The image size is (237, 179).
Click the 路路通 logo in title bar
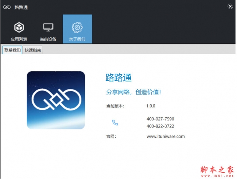click(7, 7)
